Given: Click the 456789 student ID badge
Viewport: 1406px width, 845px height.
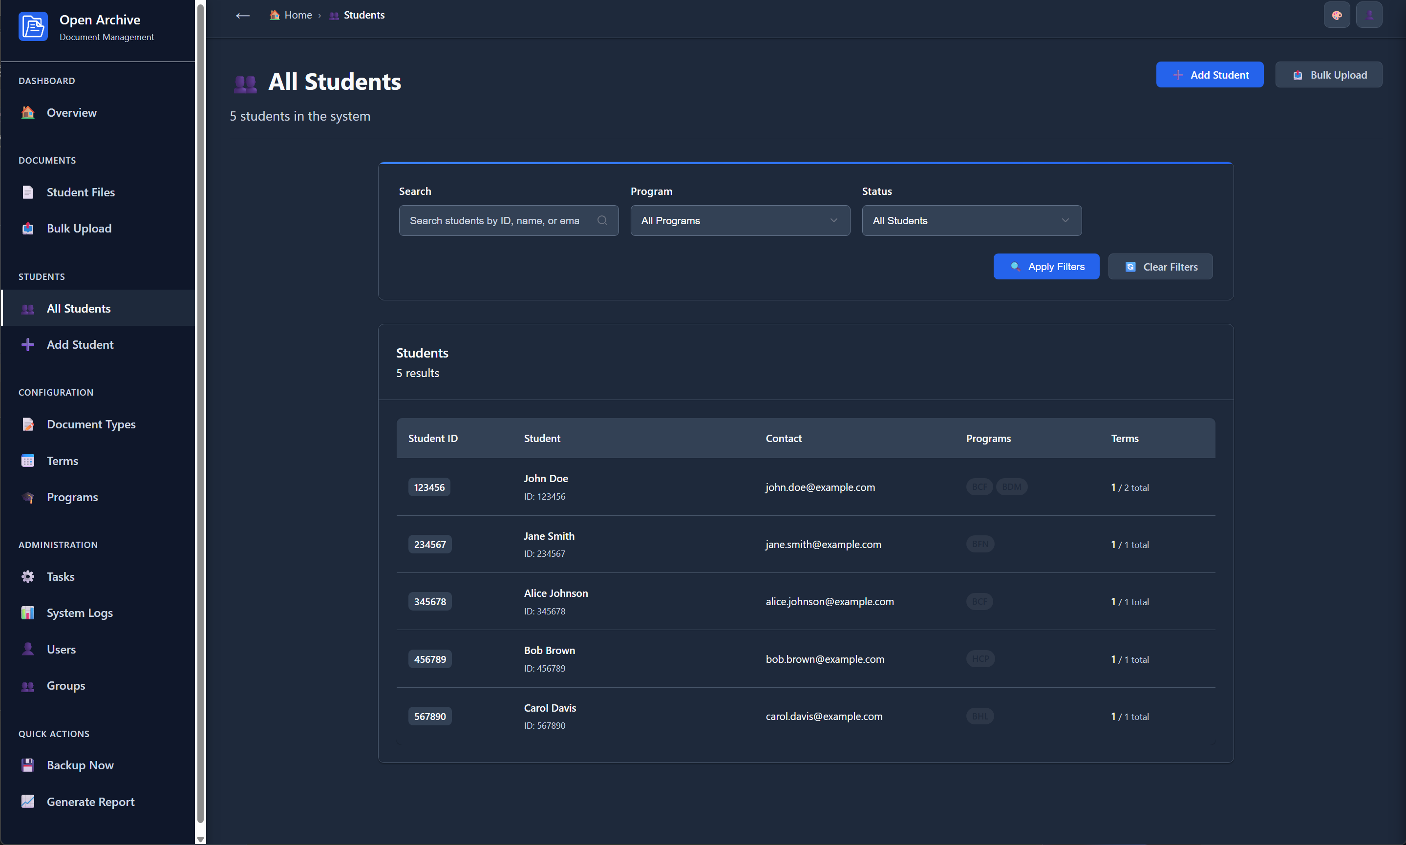Looking at the screenshot, I should 429,659.
